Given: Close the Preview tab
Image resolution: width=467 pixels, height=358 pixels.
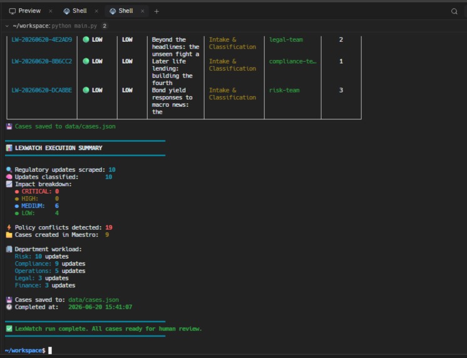Looking at the screenshot, I should (x=50, y=11).
